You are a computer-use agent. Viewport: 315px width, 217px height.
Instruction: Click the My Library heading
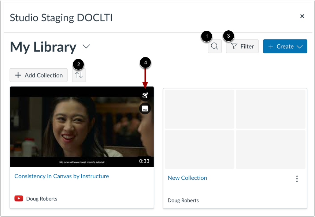point(43,47)
